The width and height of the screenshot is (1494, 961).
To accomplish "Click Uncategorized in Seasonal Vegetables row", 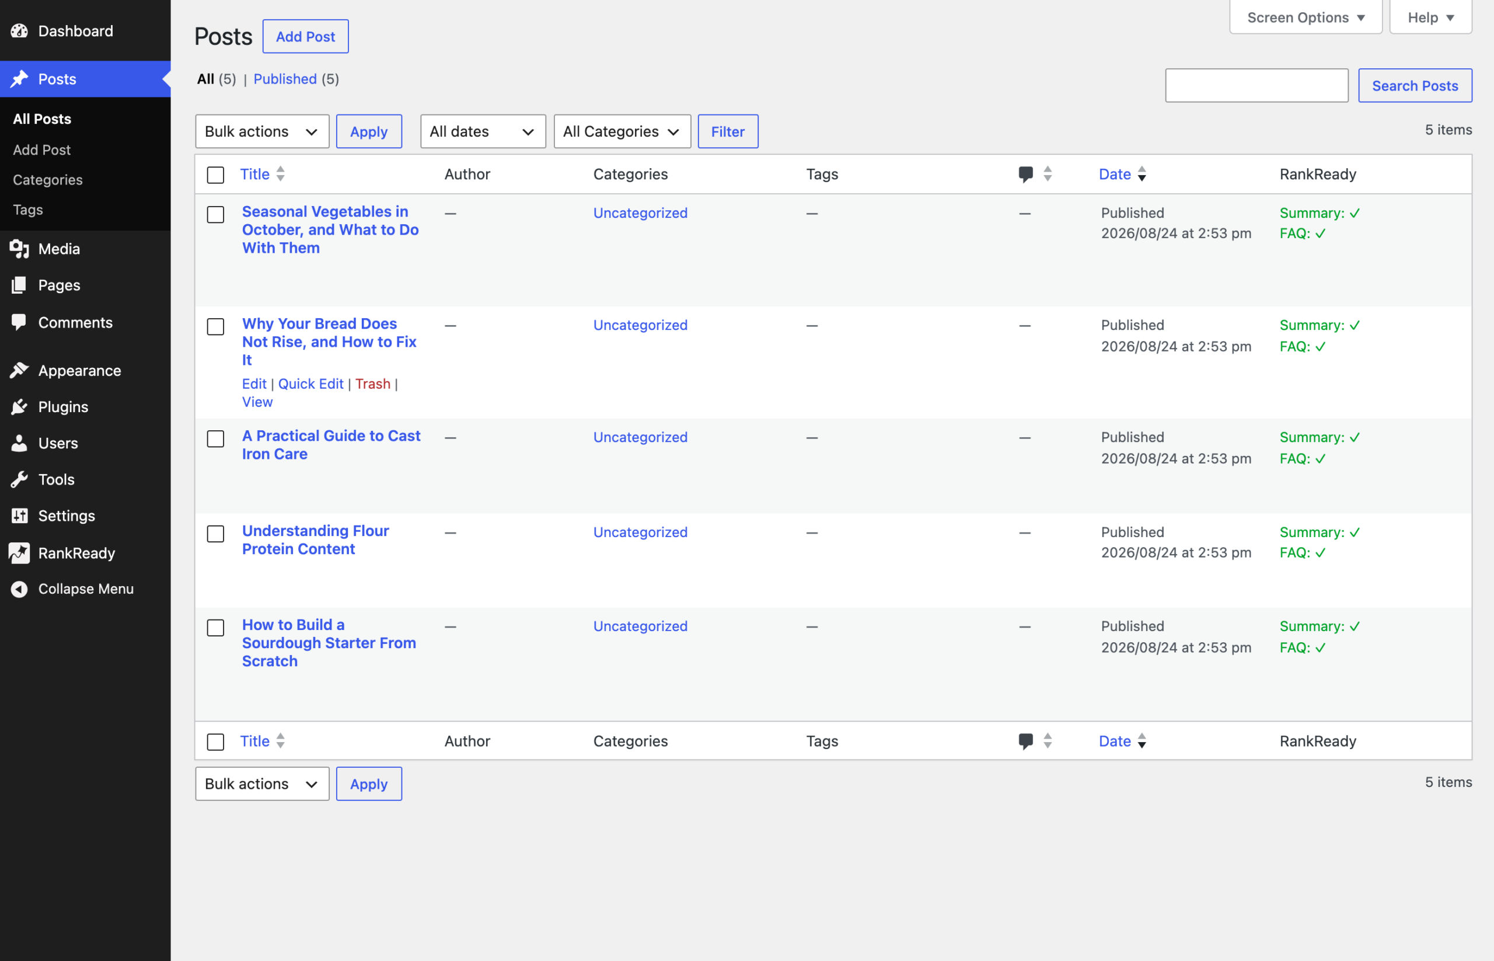I will coord(640,213).
